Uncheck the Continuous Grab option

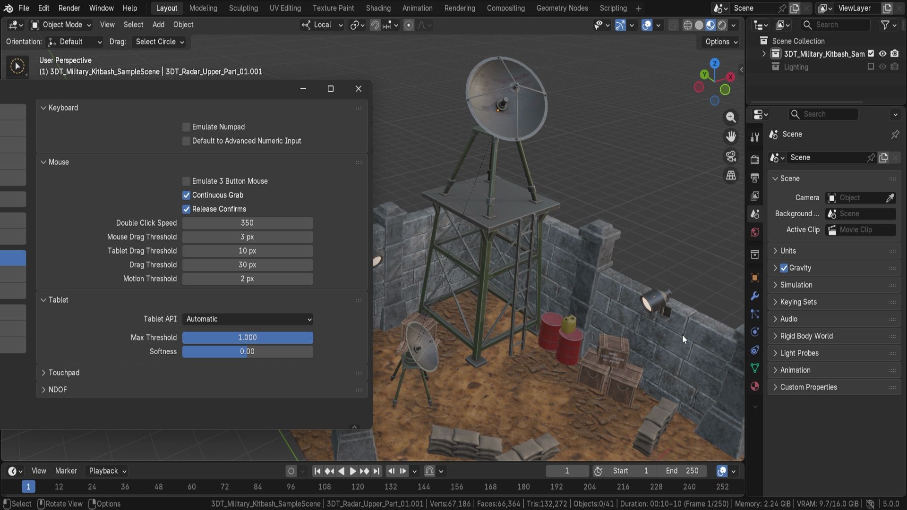186,195
